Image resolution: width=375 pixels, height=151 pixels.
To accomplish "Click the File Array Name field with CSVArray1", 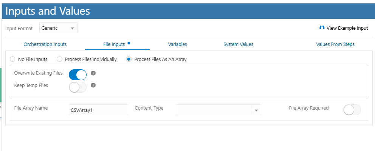I will click(98, 110).
